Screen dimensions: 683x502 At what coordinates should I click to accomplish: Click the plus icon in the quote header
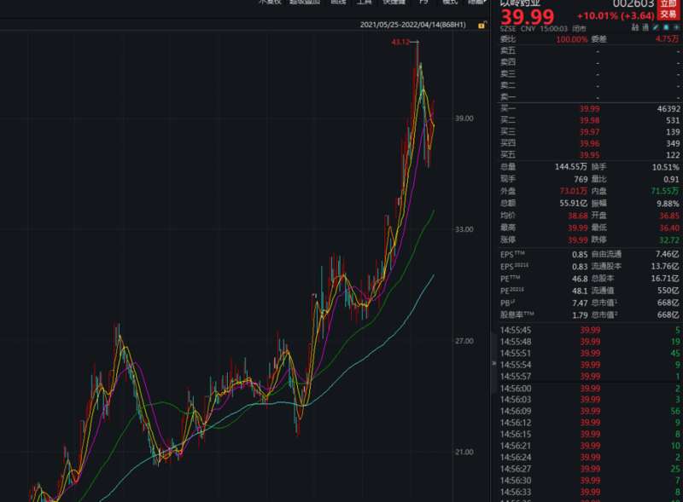tap(676, 28)
